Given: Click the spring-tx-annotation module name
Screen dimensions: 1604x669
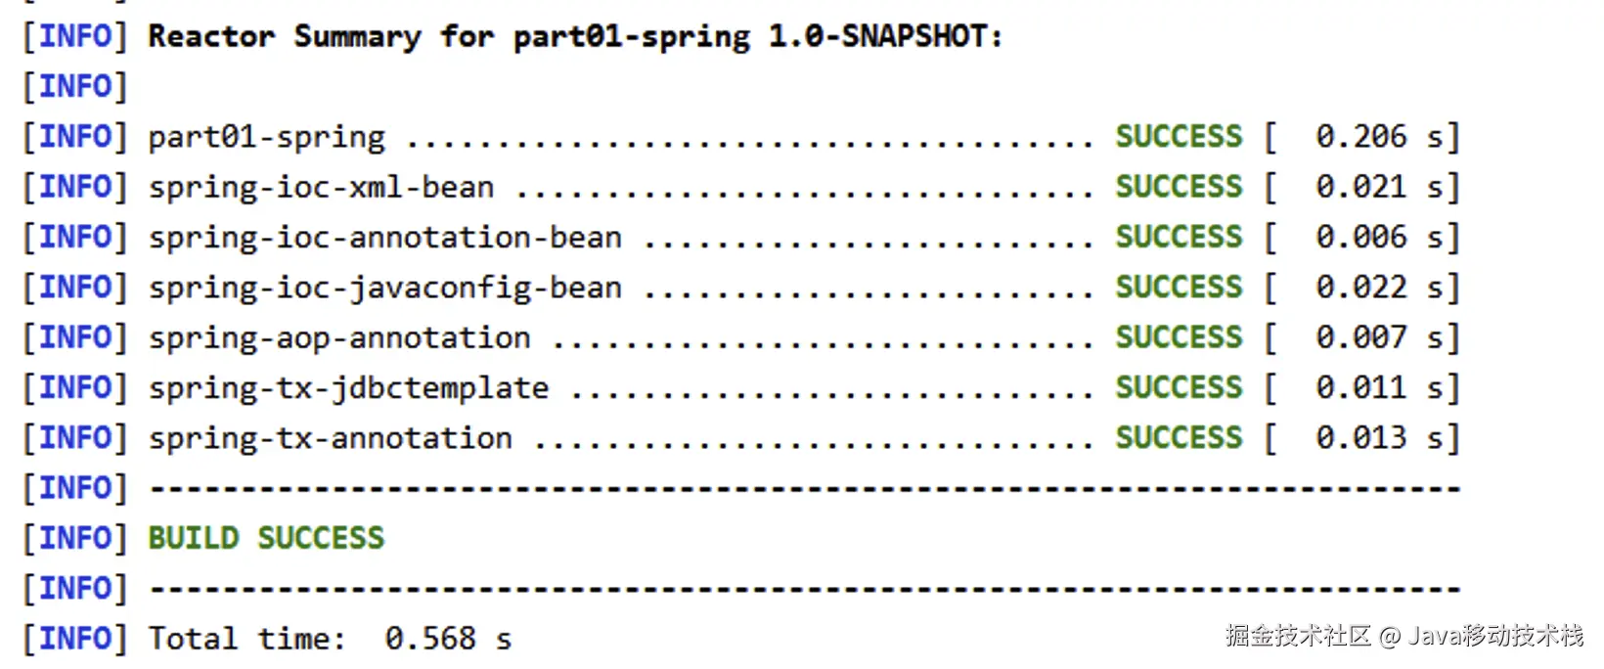Looking at the screenshot, I should point(330,439).
